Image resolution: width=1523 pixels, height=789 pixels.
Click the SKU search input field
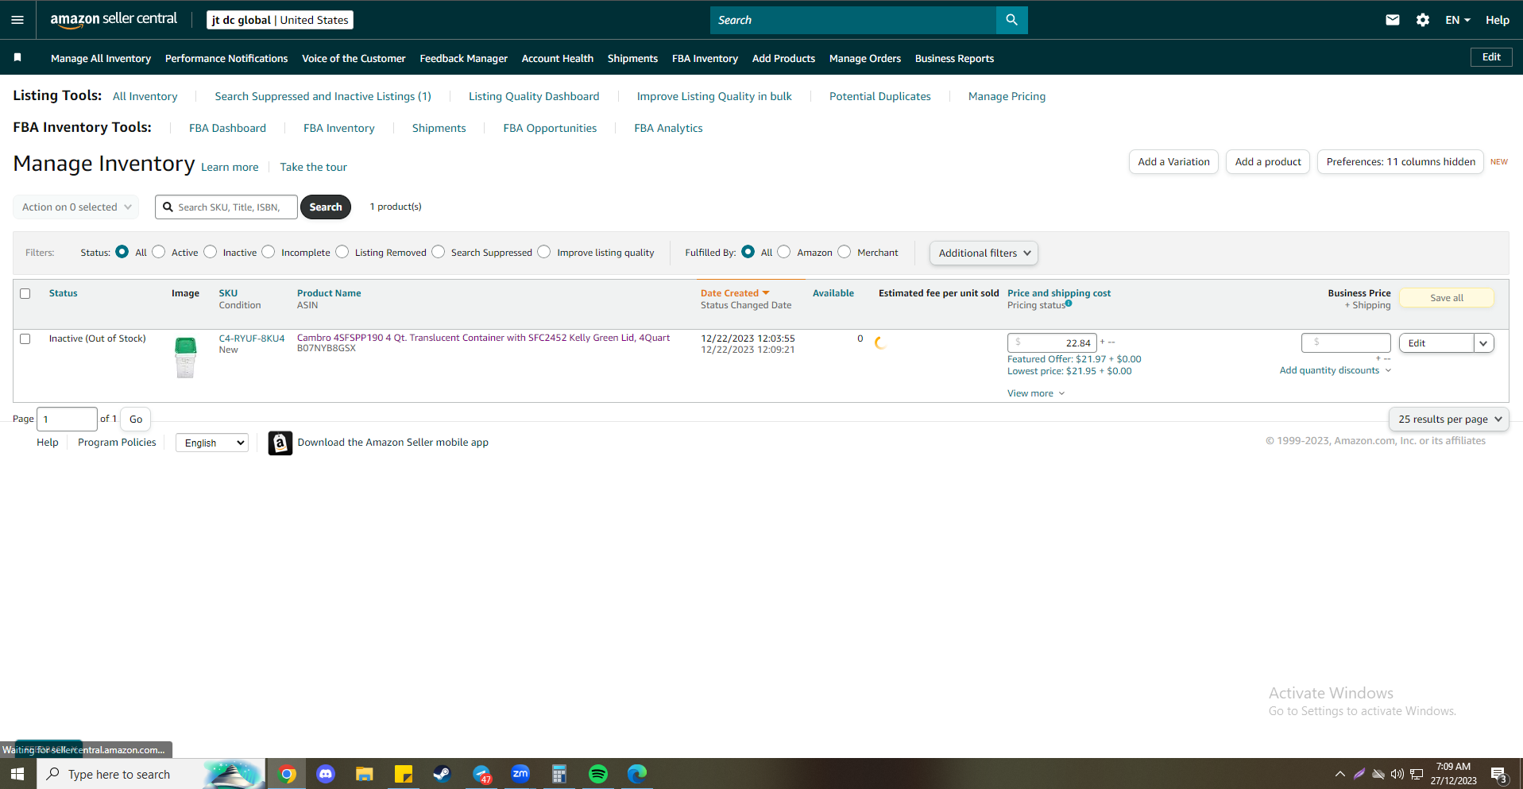coord(226,207)
